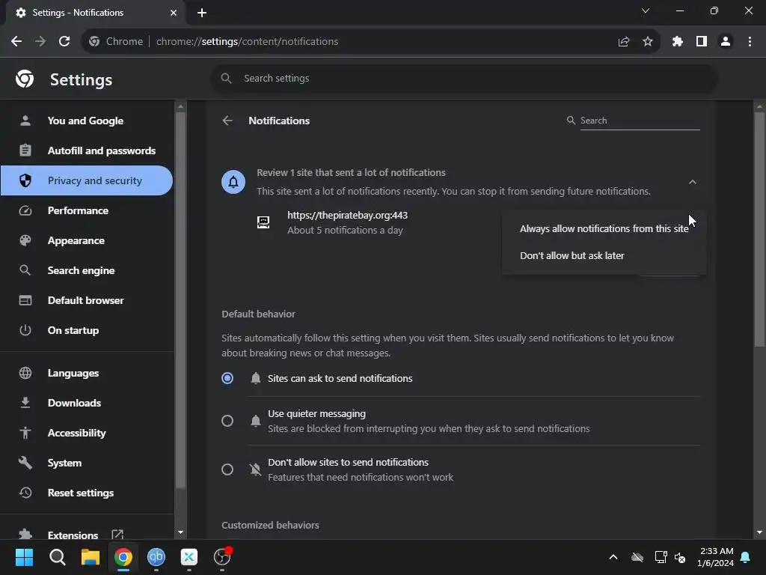Open System settings
Viewport: 766px width, 575px height.
pos(87,463)
